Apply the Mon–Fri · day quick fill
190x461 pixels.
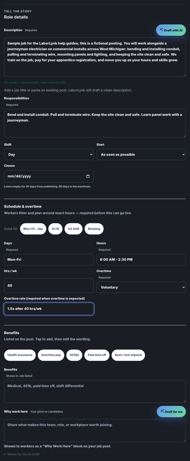pyautogui.click(x=33, y=229)
